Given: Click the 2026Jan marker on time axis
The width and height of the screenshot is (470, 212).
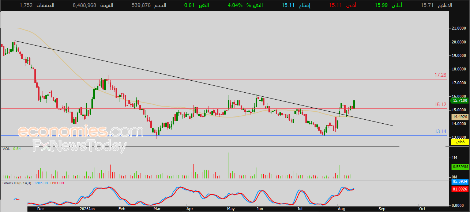Looking at the screenshot, I should point(87,209).
